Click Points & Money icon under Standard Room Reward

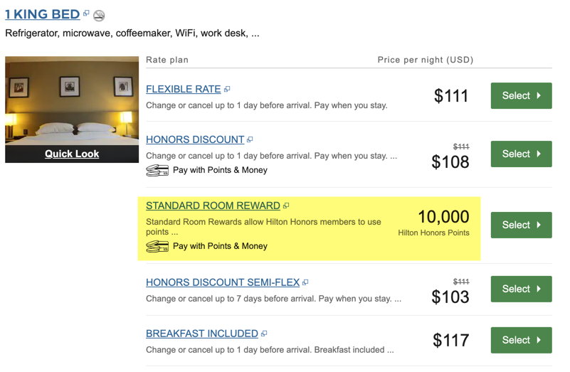coord(157,246)
